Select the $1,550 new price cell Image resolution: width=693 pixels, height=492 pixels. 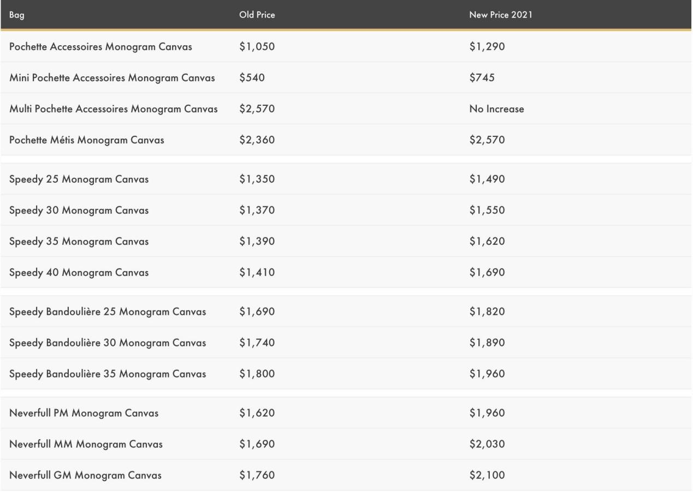coord(487,210)
